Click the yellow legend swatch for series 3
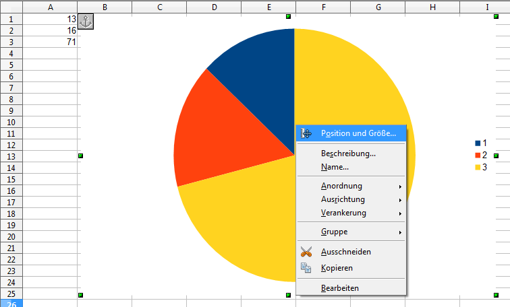The height and width of the screenshot is (307, 510). pos(478,168)
